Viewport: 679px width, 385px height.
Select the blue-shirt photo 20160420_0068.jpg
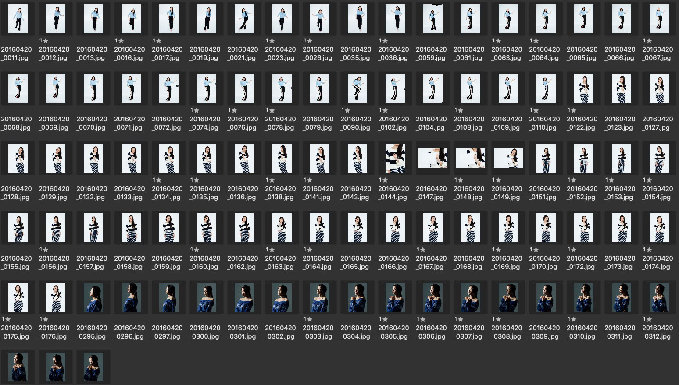pos(18,89)
